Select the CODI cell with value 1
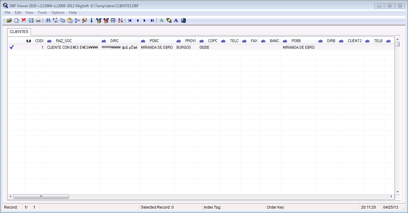The image size is (408, 213). coord(35,47)
